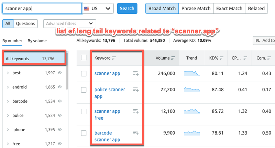This screenshot has height=148, width=275.
Task: Check the select-all keywords checkbox
Action: (84, 57)
